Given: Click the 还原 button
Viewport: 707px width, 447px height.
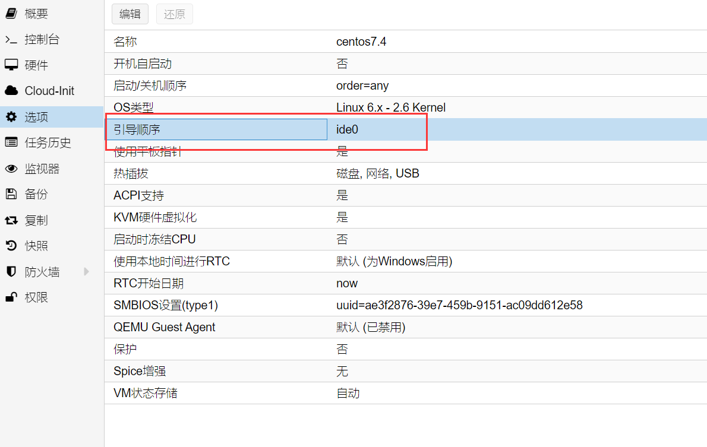Looking at the screenshot, I should (174, 14).
